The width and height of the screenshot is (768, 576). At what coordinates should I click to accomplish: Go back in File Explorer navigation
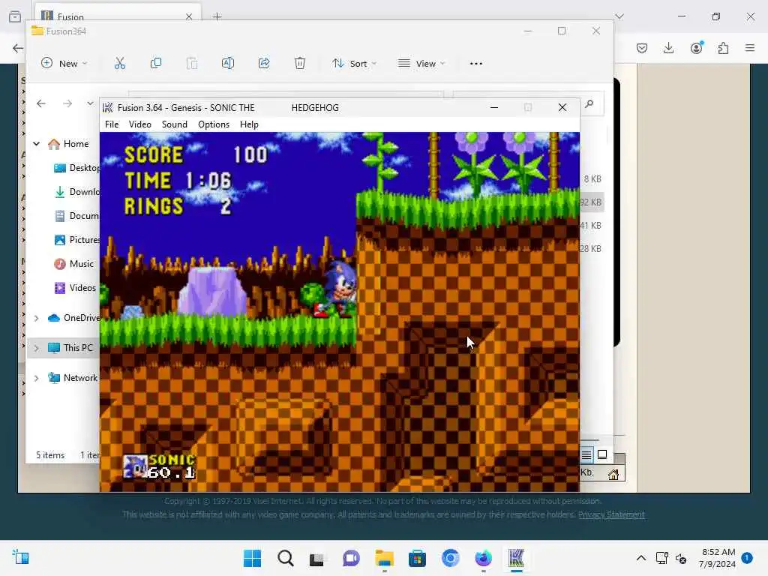(41, 103)
